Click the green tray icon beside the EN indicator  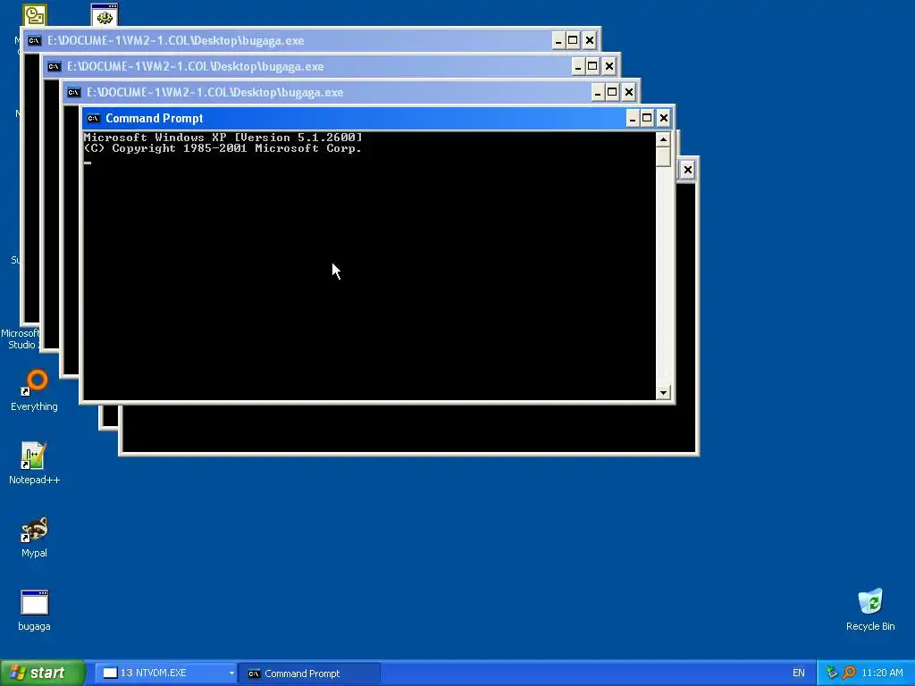832,673
